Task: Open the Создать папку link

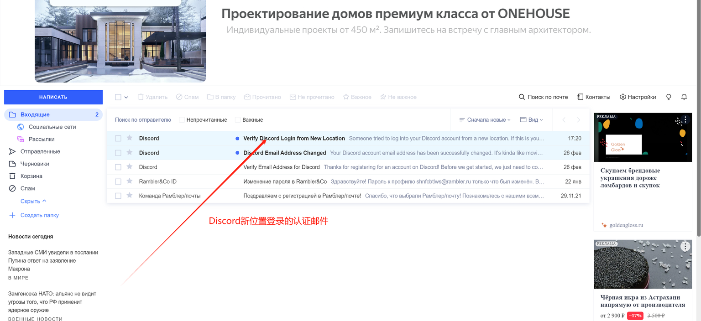Action: pos(39,215)
